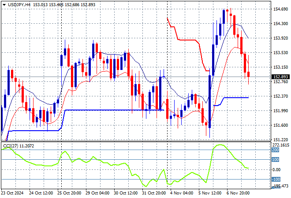Click the 5 Nov 12:00 time label
This screenshot has width=291, height=198.
tap(210, 193)
